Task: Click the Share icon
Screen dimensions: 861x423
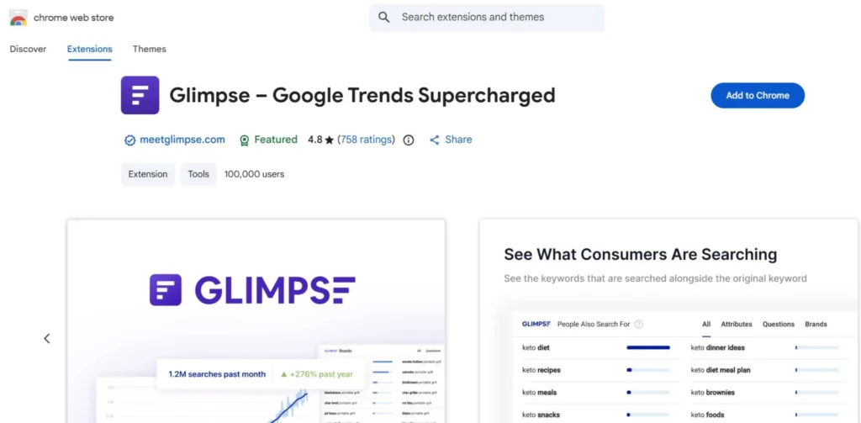Action: (x=435, y=140)
